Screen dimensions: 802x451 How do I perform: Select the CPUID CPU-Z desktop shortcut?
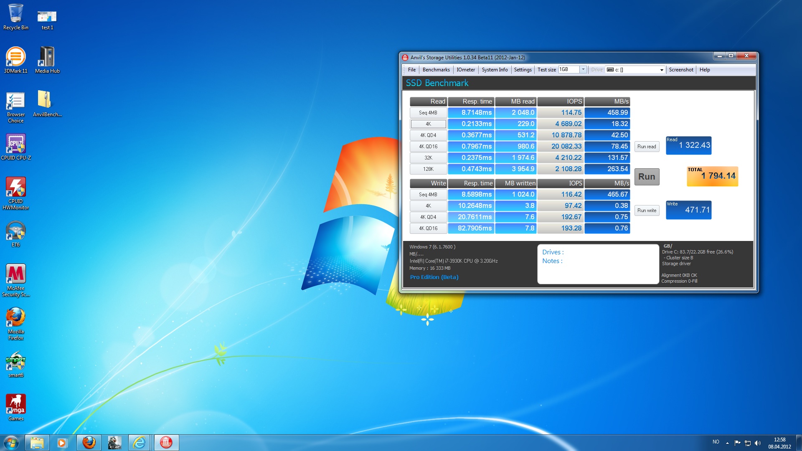(x=16, y=147)
